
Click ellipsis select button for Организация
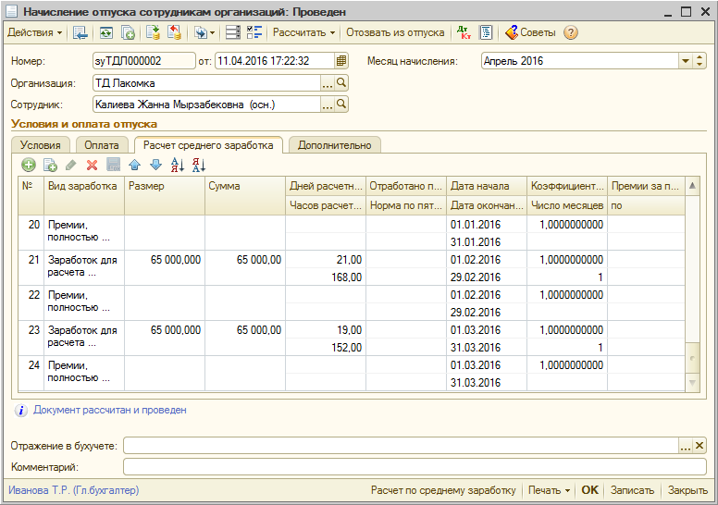[x=327, y=83]
